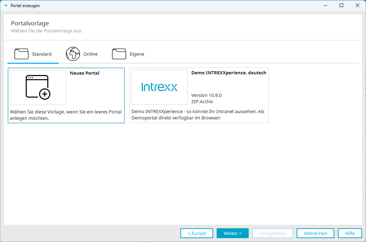This screenshot has height=242, width=366.
Task: Click the Intrexx logo thumbnail
Action: pos(159,87)
